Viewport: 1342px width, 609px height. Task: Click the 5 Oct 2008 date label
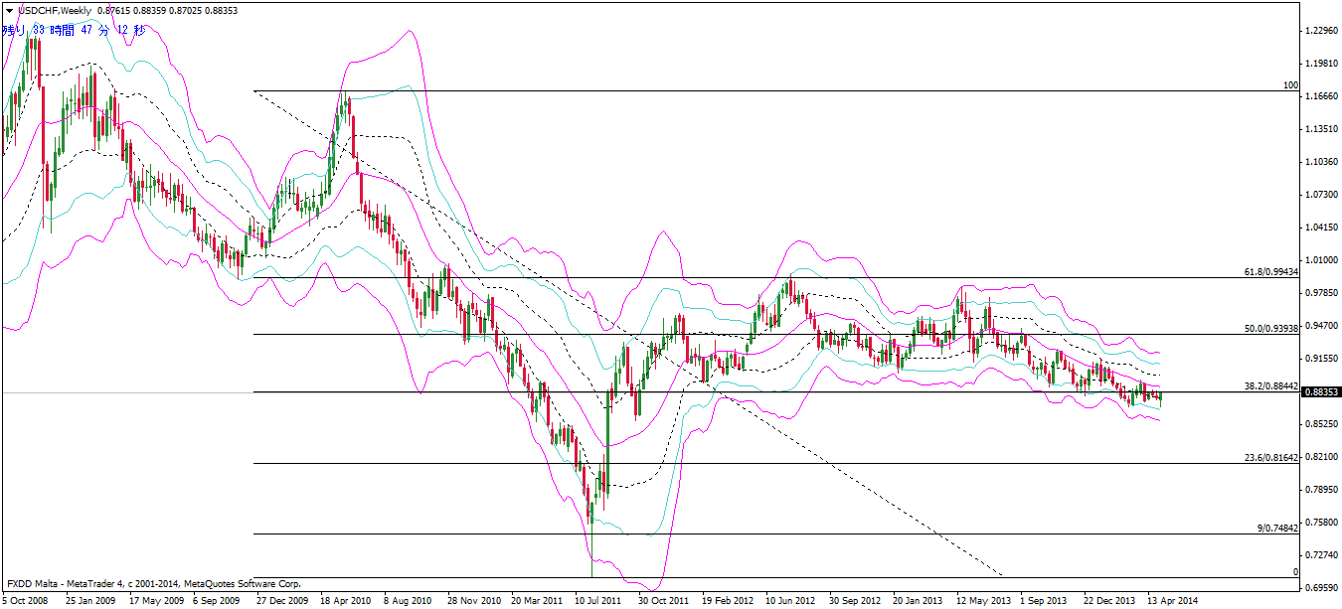pos(25,601)
